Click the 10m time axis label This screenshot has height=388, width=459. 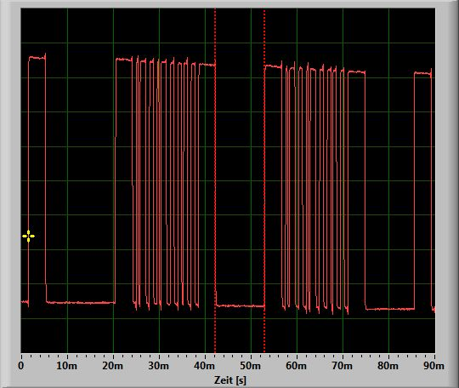(x=67, y=366)
